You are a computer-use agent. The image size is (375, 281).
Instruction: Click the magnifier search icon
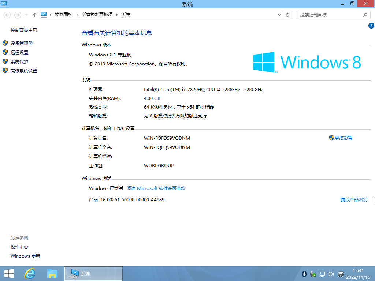tap(365, 15)
